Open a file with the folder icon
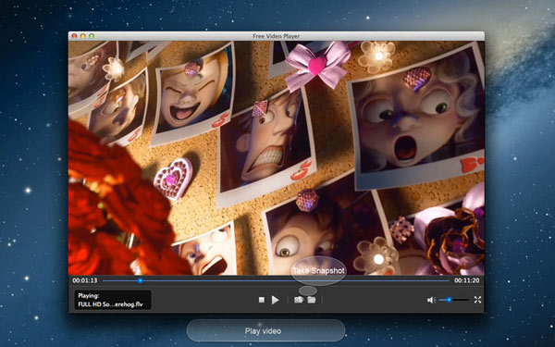The height and width of the screenshot is (347, 555). [x=312, y=300]
